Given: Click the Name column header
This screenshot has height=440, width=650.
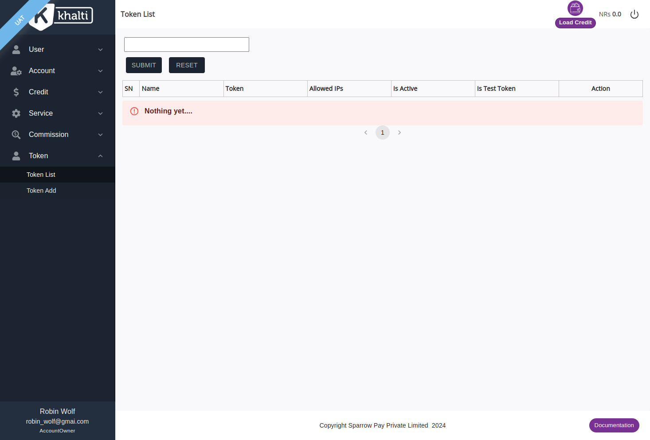Looking at the screenshot, I should pyautogui.click(x=181, y=89).
